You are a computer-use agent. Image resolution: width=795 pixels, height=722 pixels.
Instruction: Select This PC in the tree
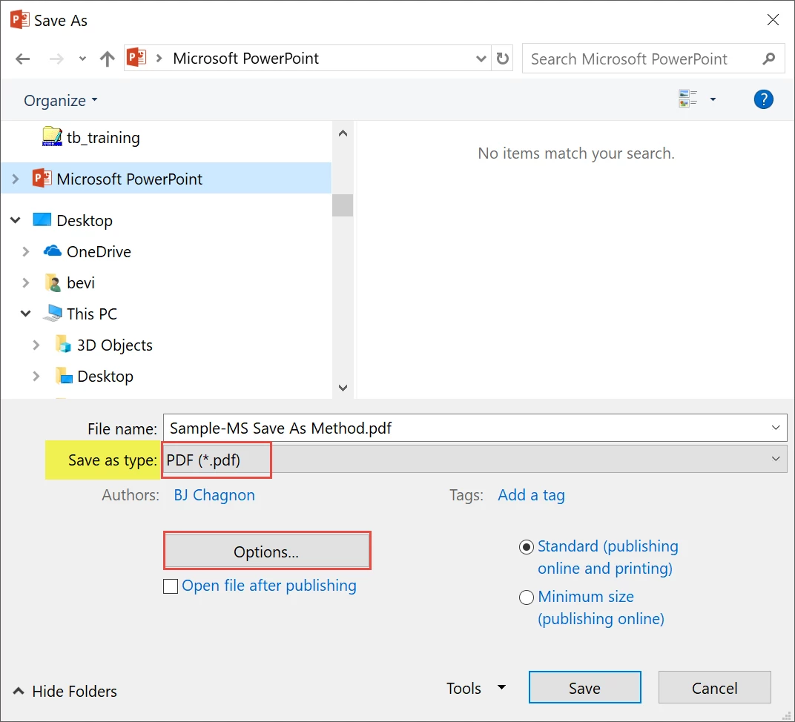click(x=80, y=314)
